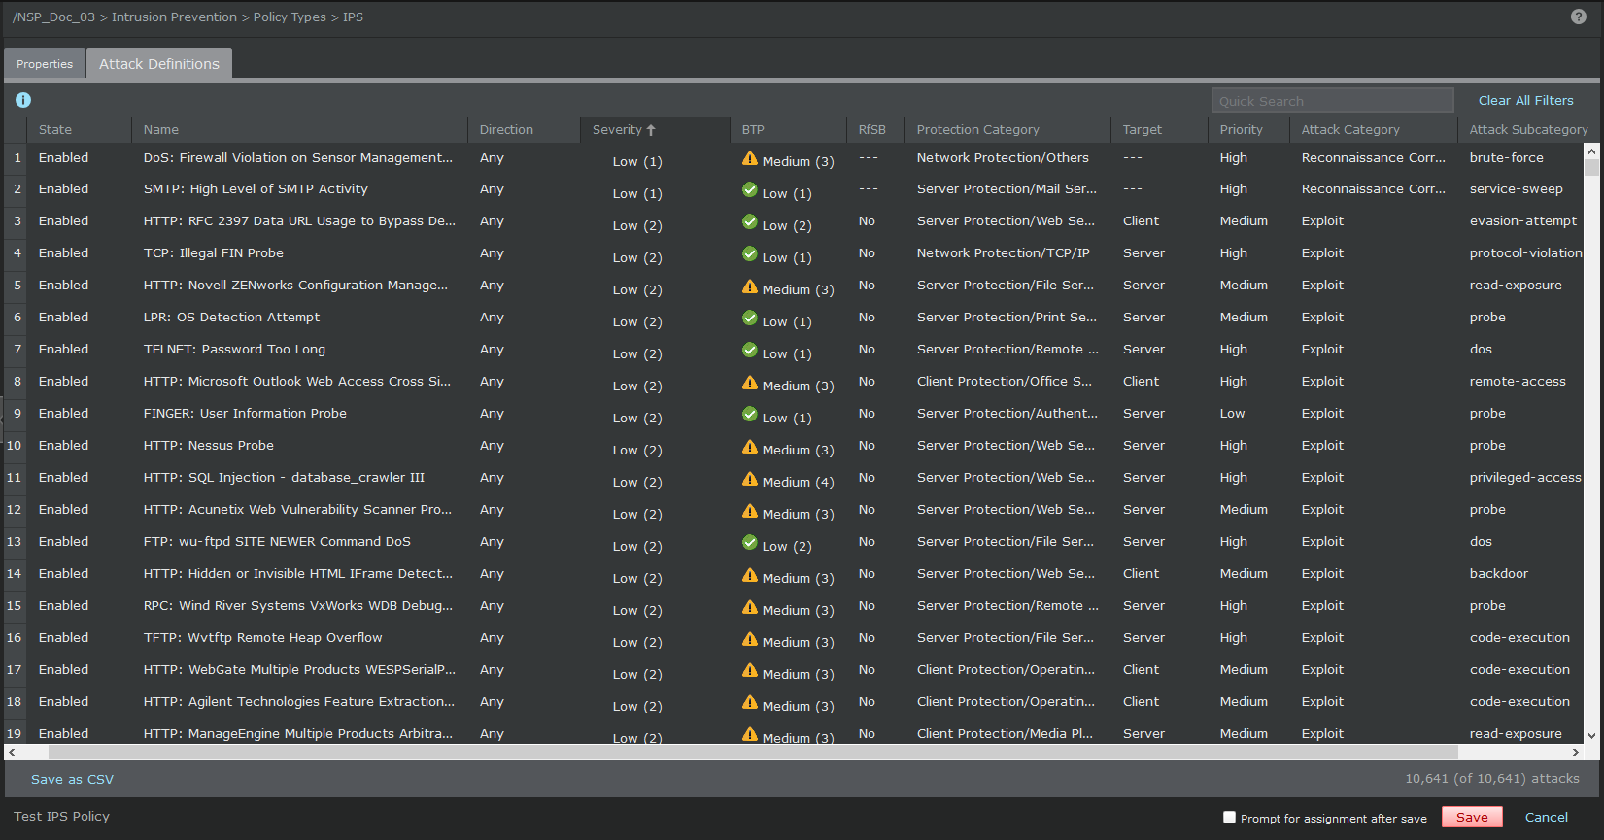Image resolution: width=1604 pixels, height=840 pixels.
Task: Click the green BTP check icon for SMTP row
Action: click(x=750, y=190)
